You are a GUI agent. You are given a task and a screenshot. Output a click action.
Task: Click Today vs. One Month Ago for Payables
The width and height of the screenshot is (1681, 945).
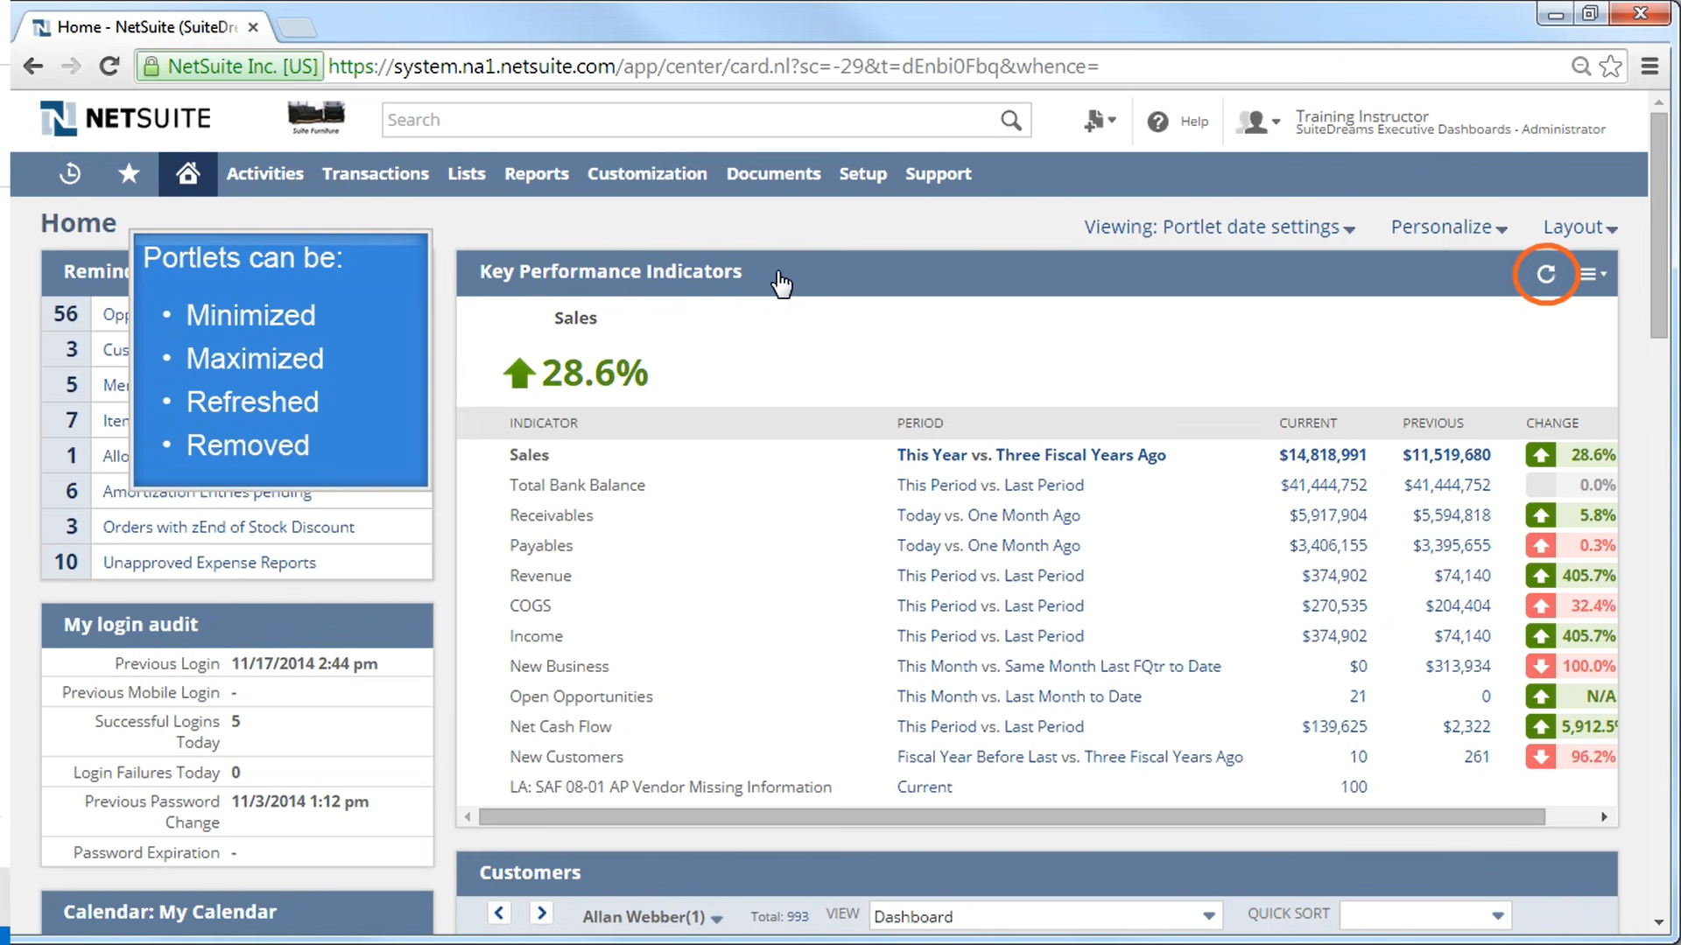(x=988, y=546)
